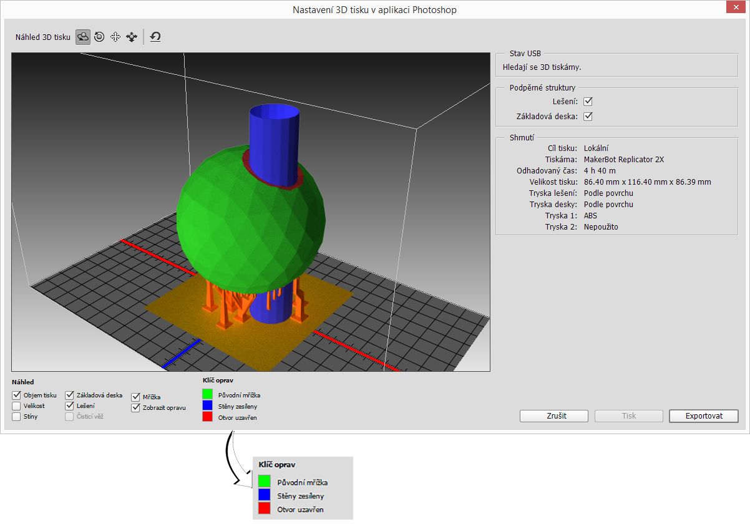750x524 pixels.
Task: Toggle the Mřížka checkbox
Action: [x=136, y=397]
